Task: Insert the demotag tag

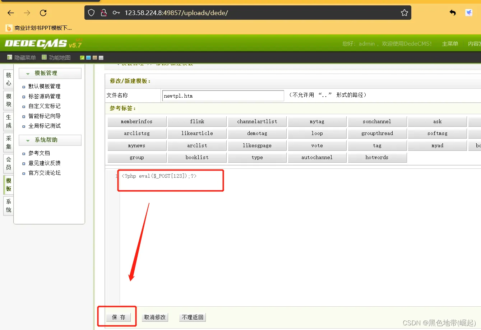Action: [257, 134]
